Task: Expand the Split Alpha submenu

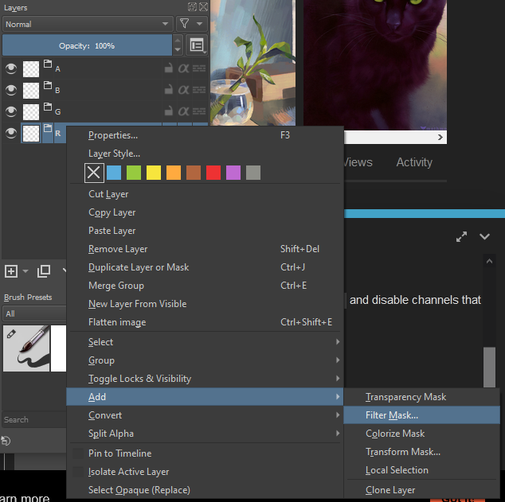Action: [206, 434]
